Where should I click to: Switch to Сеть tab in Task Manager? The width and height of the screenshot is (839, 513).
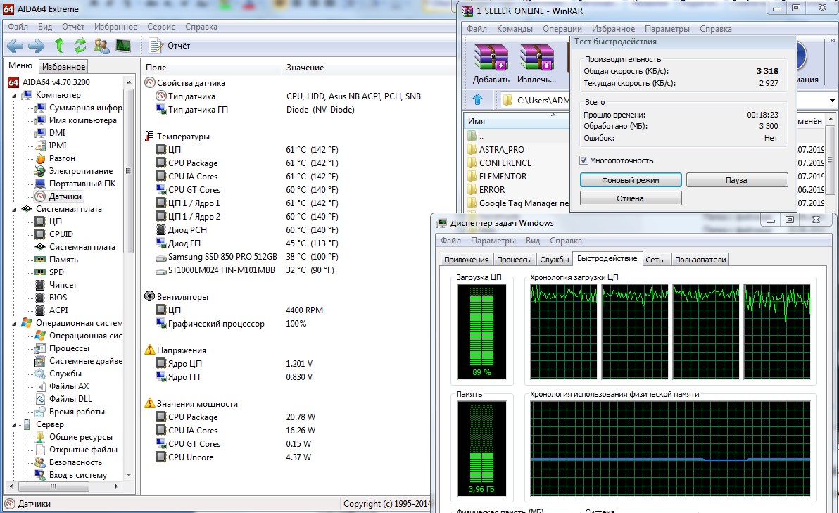tap(655, 260)
